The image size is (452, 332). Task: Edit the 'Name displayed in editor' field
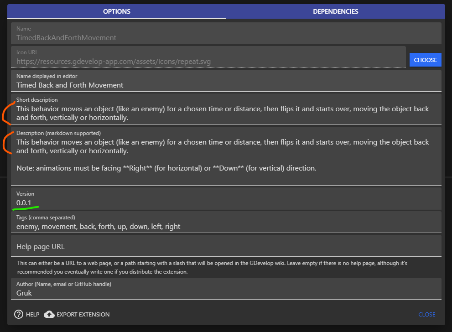205,85
